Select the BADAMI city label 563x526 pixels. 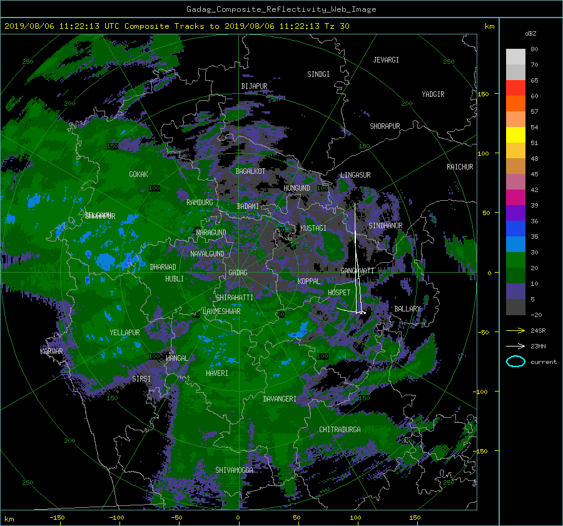pyautogui.click(x=248, y=206)
